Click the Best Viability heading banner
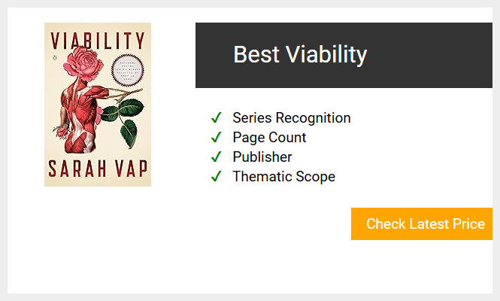Screen dimensions: 500x301 (x=344, y=55)
